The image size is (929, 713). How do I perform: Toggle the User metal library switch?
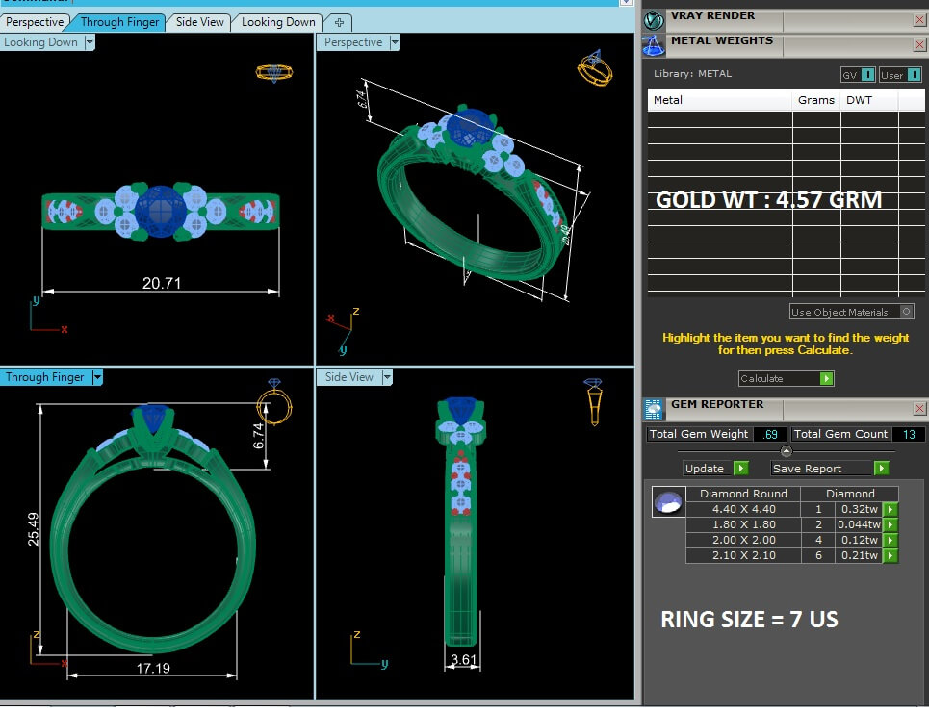pyautogui.click(x=913, y=75)
